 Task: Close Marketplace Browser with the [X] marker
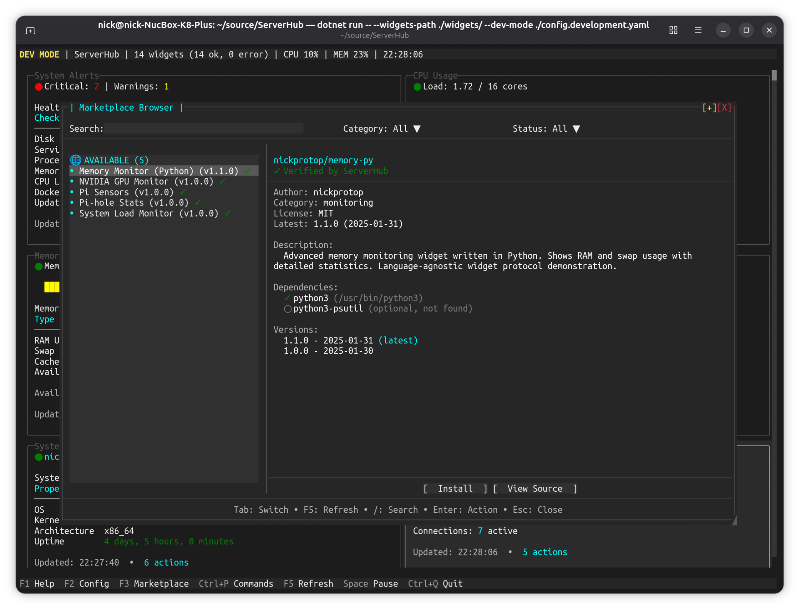[x=724, y=108]
